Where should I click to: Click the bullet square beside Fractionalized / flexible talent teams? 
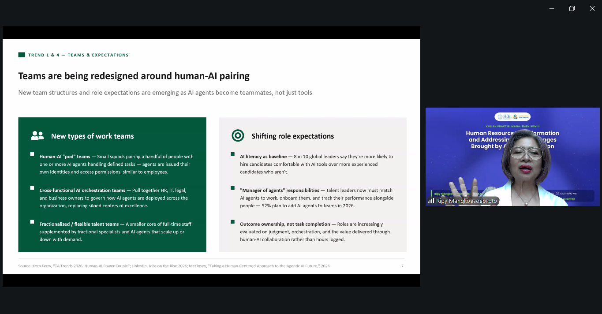click(x=32, y=221)
